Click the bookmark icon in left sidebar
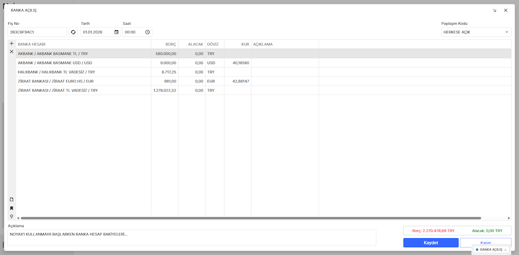 [x=12, y=208]
